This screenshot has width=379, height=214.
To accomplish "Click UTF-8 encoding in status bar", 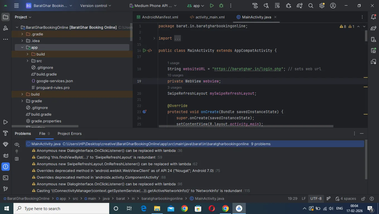I will point(316,199).
